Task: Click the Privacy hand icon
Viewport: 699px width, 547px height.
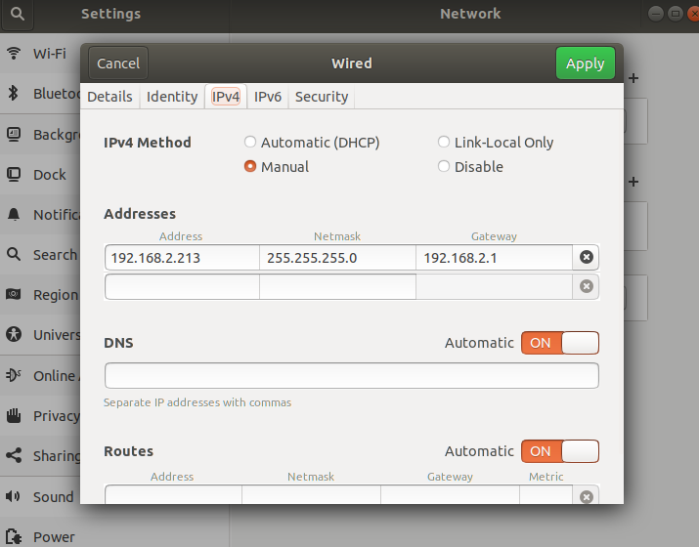Action: click(14, 415)
